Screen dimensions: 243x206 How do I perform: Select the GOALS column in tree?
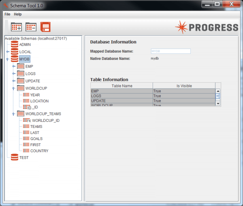pyautogui.click(x=36, y=138)
